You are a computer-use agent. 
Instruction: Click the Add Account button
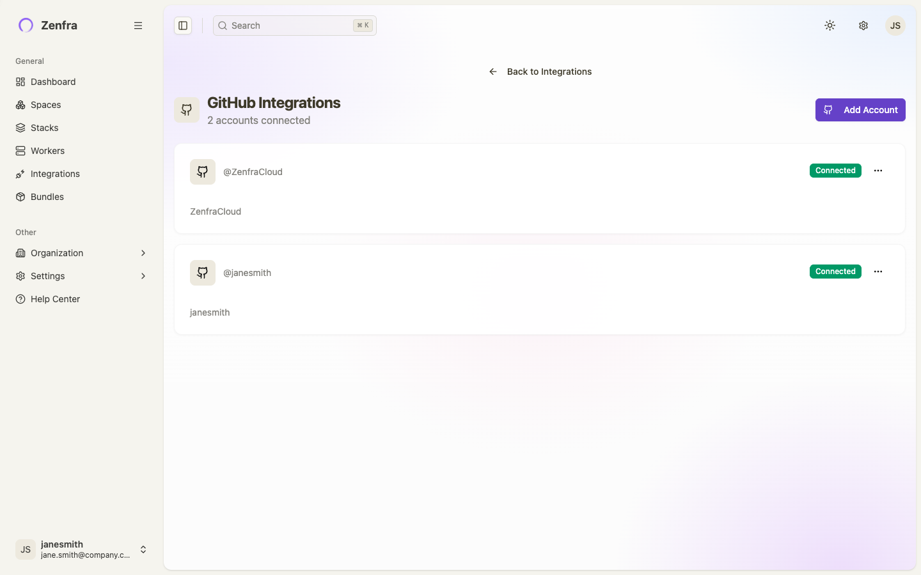pyautogui.click(x=860, y=110)
